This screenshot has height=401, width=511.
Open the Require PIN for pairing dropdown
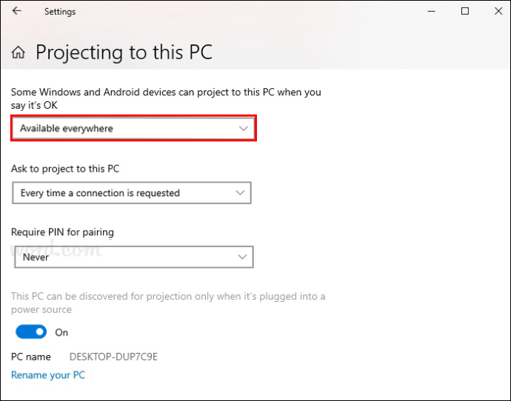(133, 257)
